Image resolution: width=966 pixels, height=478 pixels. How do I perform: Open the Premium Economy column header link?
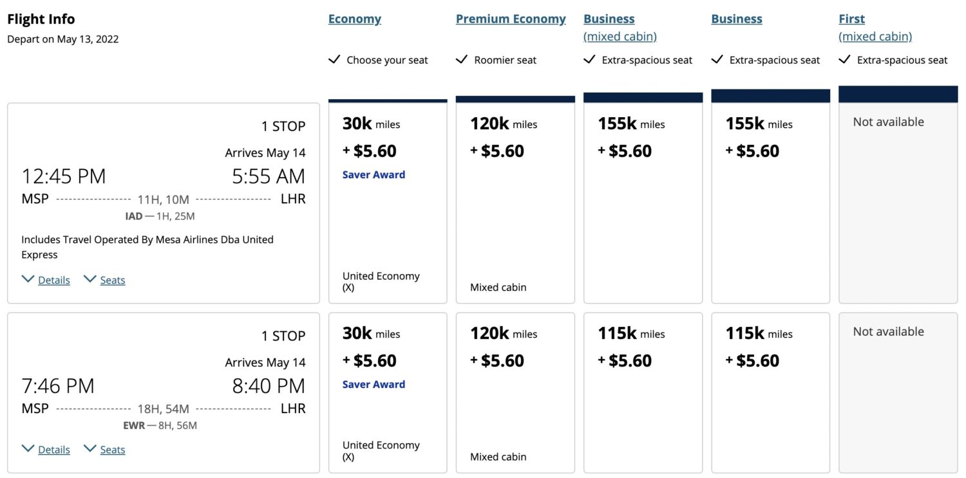click(511, 18)
